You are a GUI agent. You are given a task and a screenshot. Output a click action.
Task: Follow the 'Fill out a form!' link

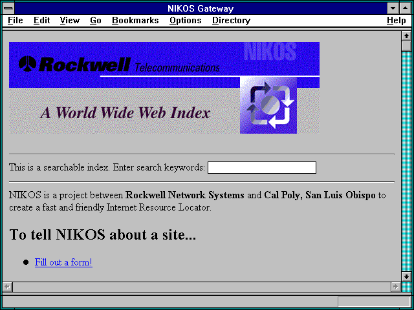coord(63,262)
